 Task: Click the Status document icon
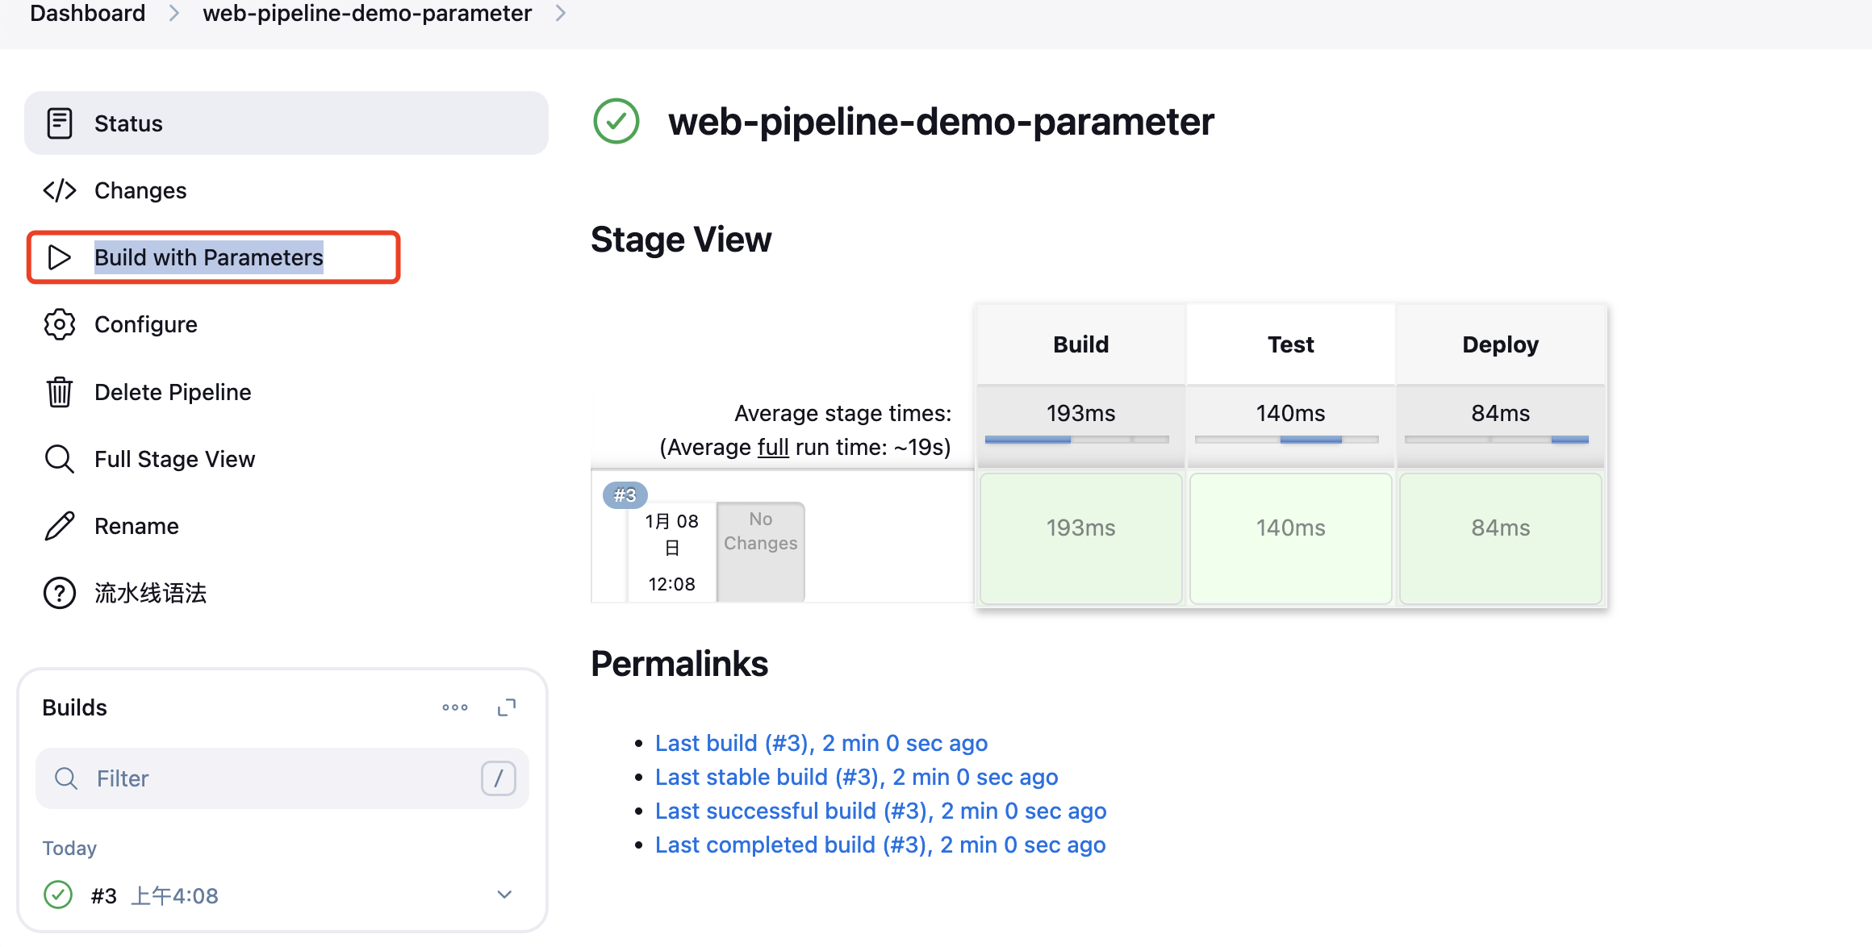(x=60, y=123)
